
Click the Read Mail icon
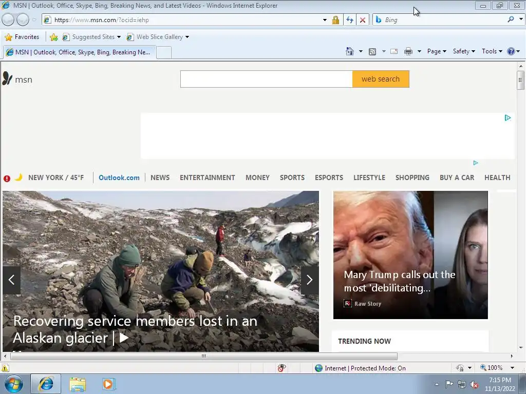pos(394,51)
